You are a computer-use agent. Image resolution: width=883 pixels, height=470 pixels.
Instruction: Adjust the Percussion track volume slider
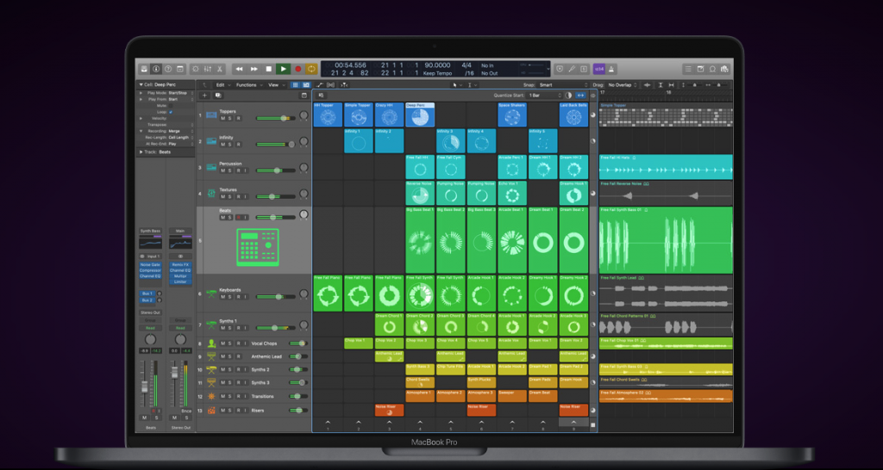tap(276, 170)
